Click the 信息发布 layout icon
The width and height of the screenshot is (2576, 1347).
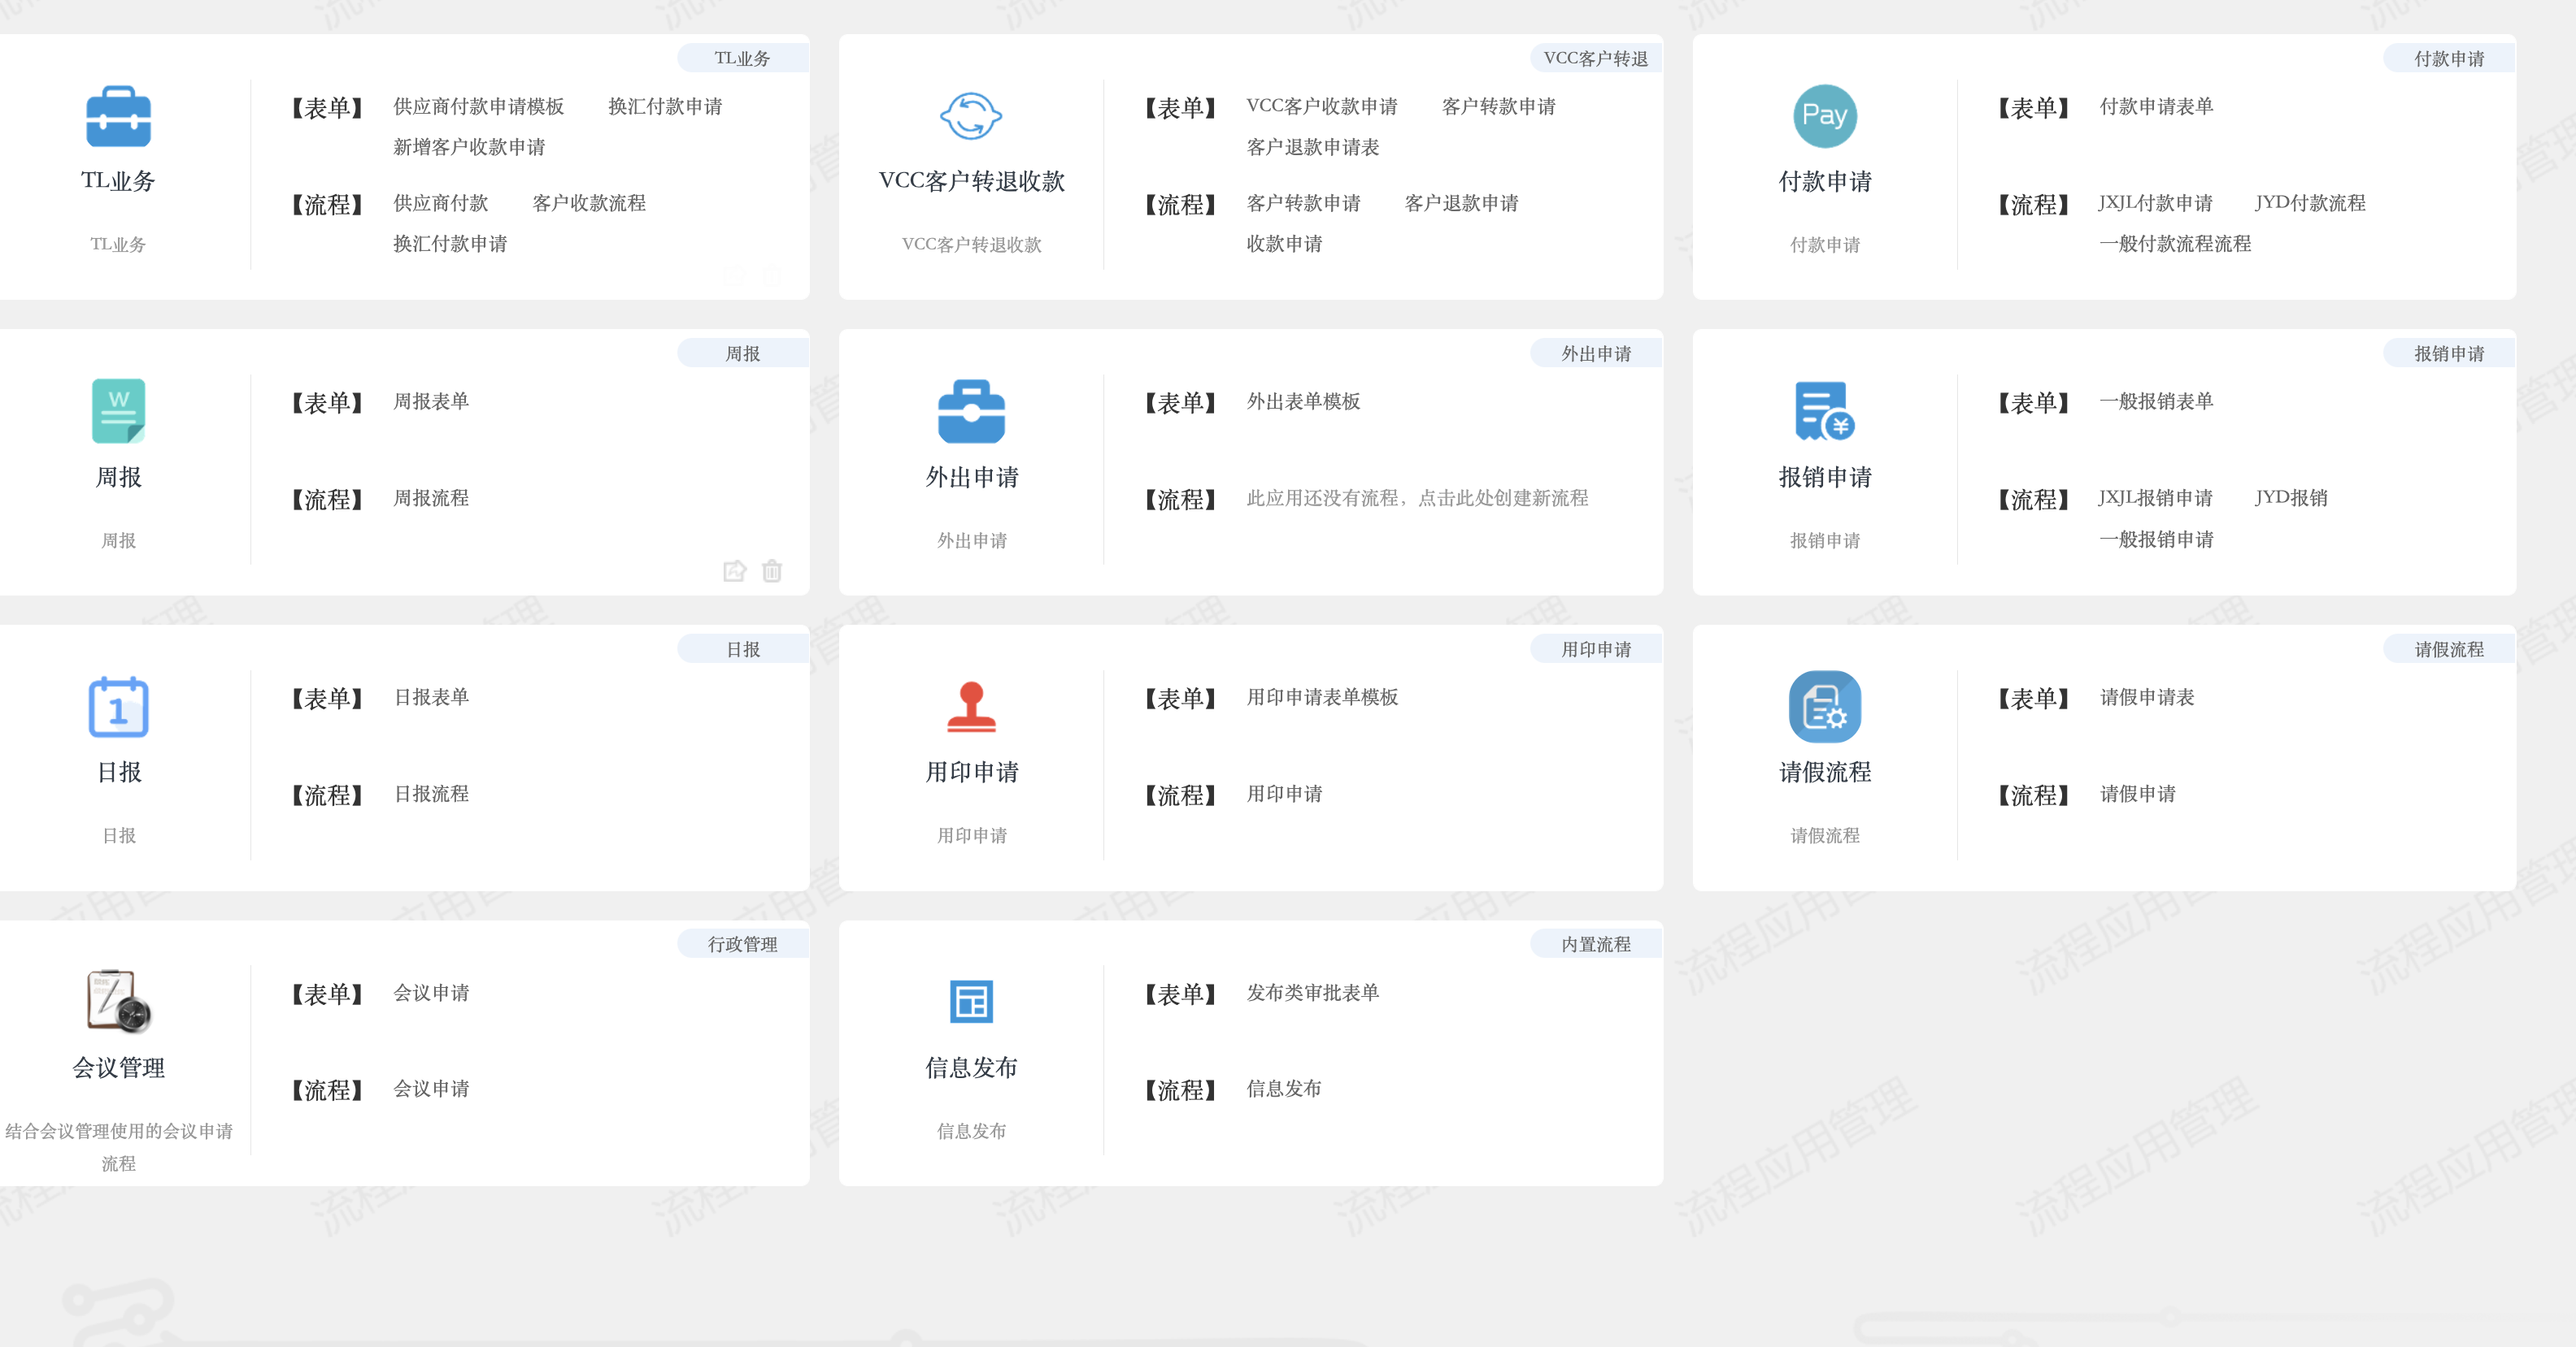(970, 1001)
